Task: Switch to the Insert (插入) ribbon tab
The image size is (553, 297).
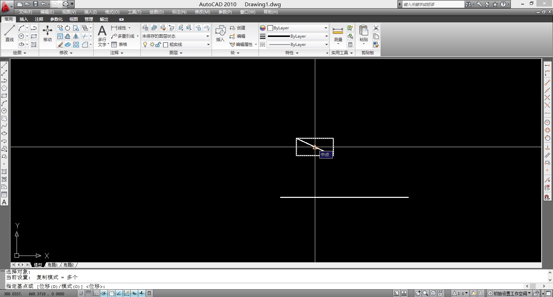Action: pos(24,19)
